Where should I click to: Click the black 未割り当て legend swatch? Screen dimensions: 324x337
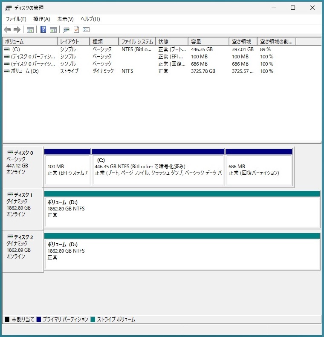pyautogui.click(x=7, y=320)
